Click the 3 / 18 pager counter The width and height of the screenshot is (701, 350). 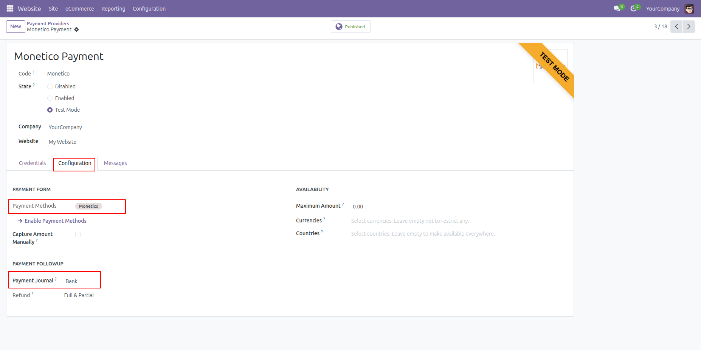point(661,26)
